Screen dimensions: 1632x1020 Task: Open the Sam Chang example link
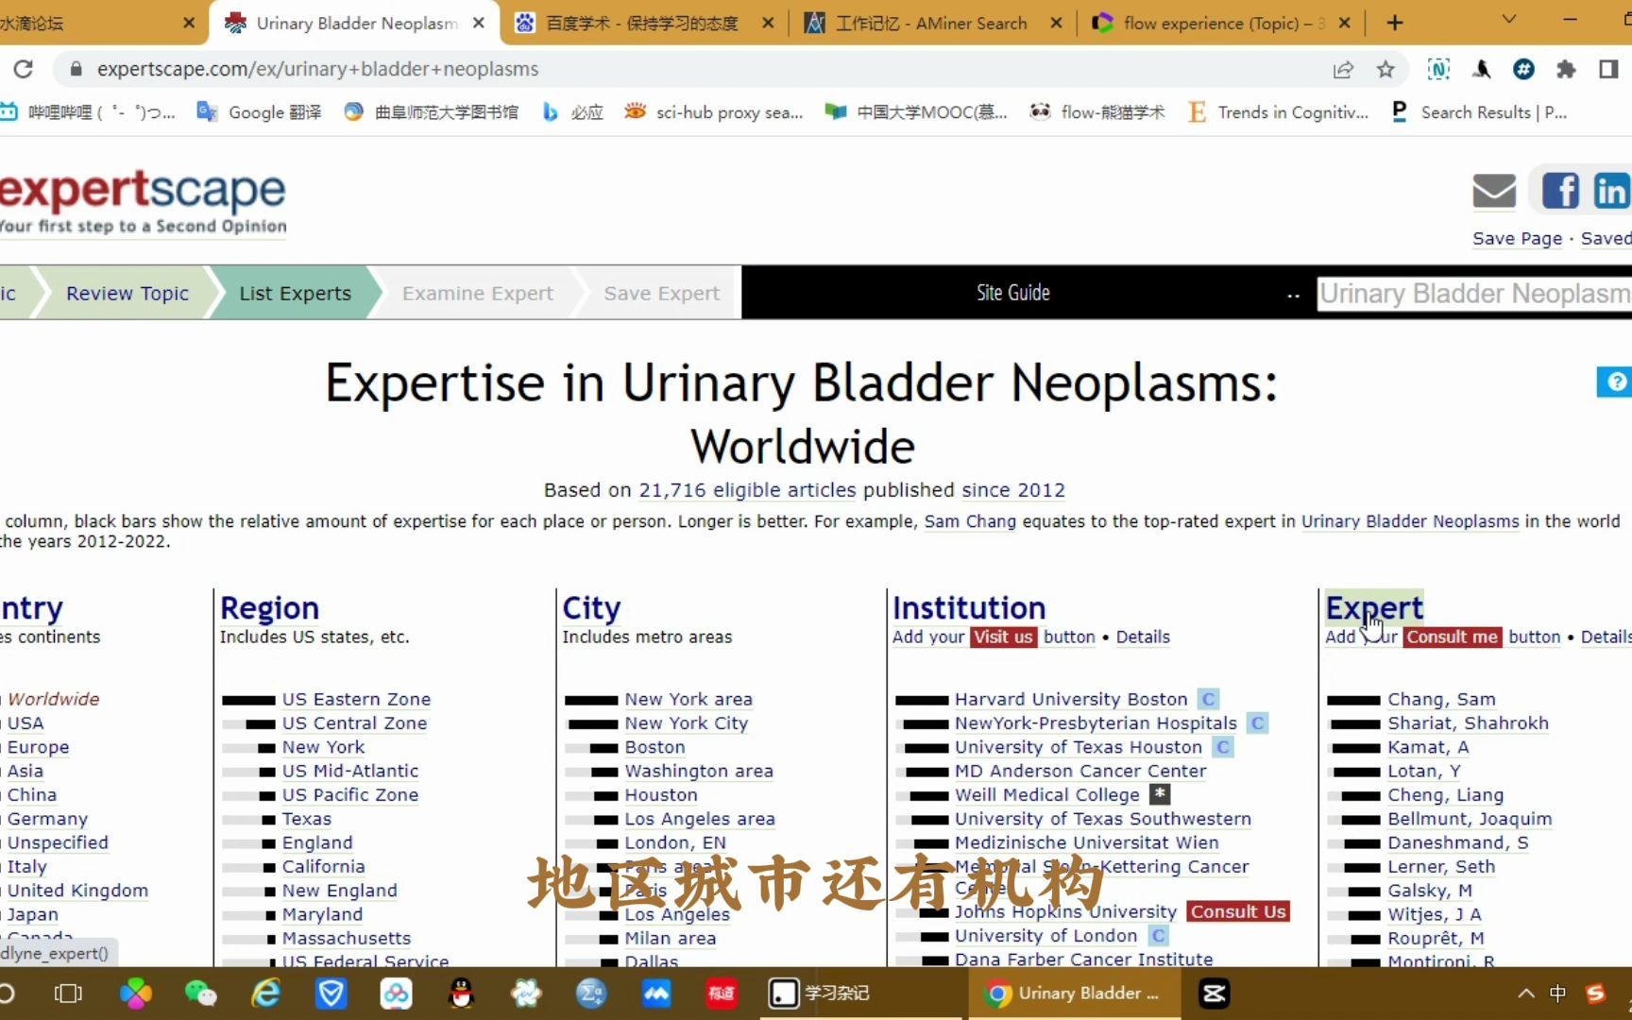[x=970, y=520]
